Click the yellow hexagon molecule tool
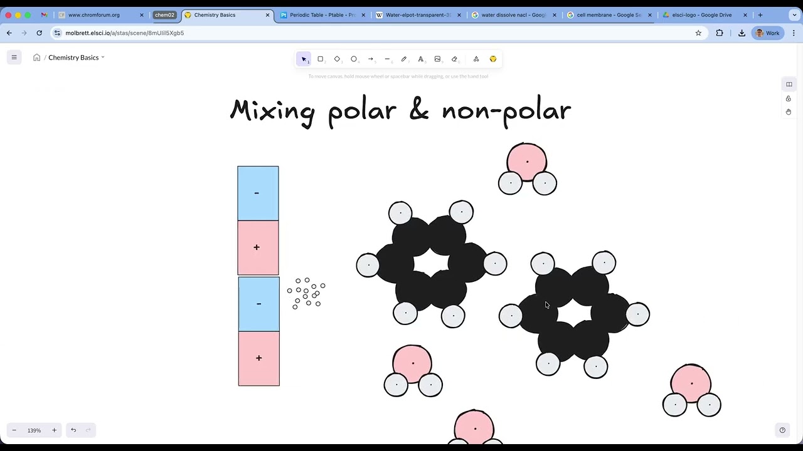The height and width of the screenshot is (451, 803). [493, 59]
